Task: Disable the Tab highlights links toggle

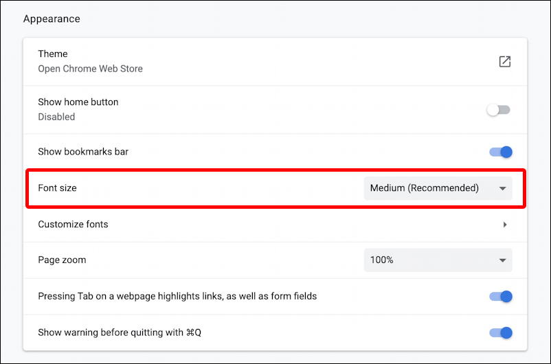Action: tap(501, 297)
